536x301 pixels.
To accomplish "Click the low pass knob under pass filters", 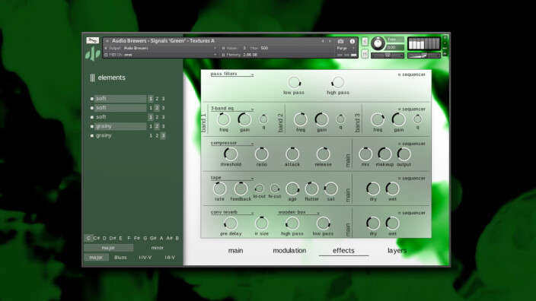I will click(x=294, y=83).
